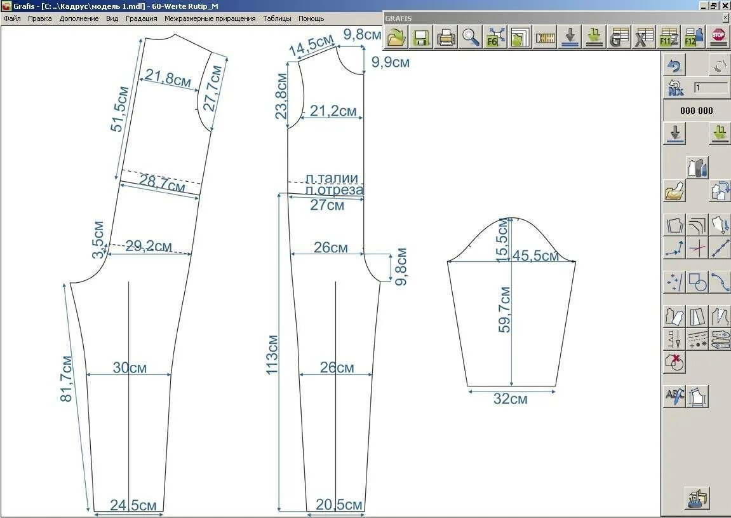Image resolution: width=731 pixels, height=518 pixels.
Task: Click the pincushion icon at panel bottom
Action: pyautogui.click(x=697, y=498)
